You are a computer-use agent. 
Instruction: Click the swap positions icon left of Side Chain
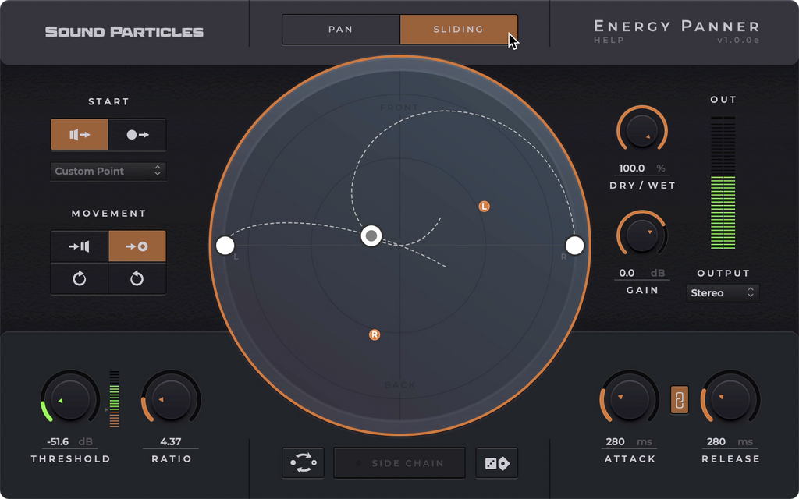coord(303,463)
